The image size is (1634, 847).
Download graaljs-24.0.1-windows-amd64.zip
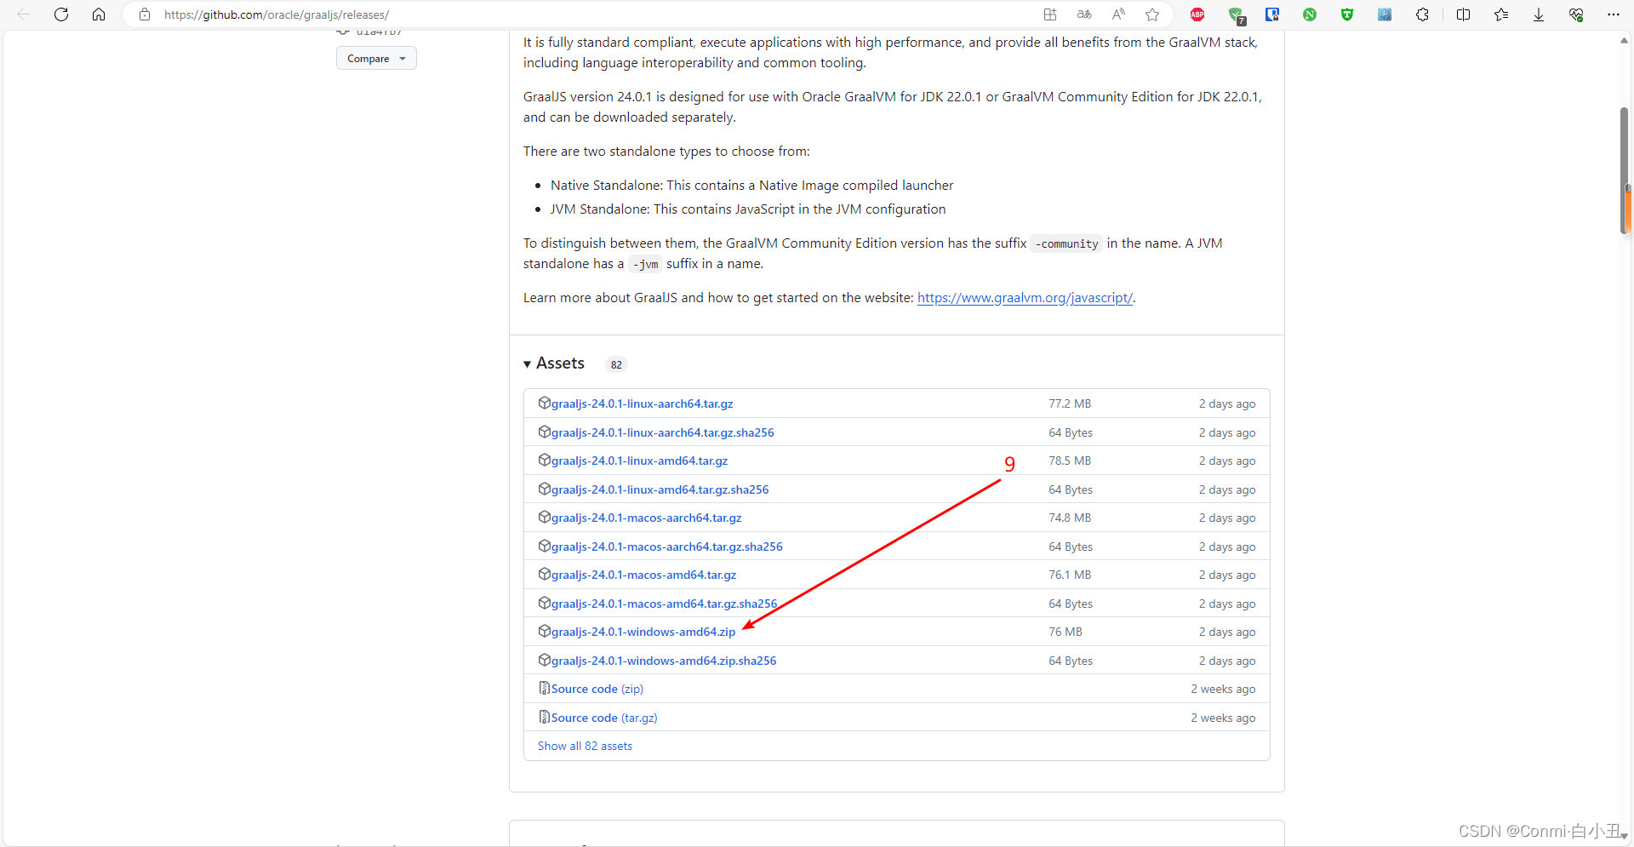click(643, 632)
